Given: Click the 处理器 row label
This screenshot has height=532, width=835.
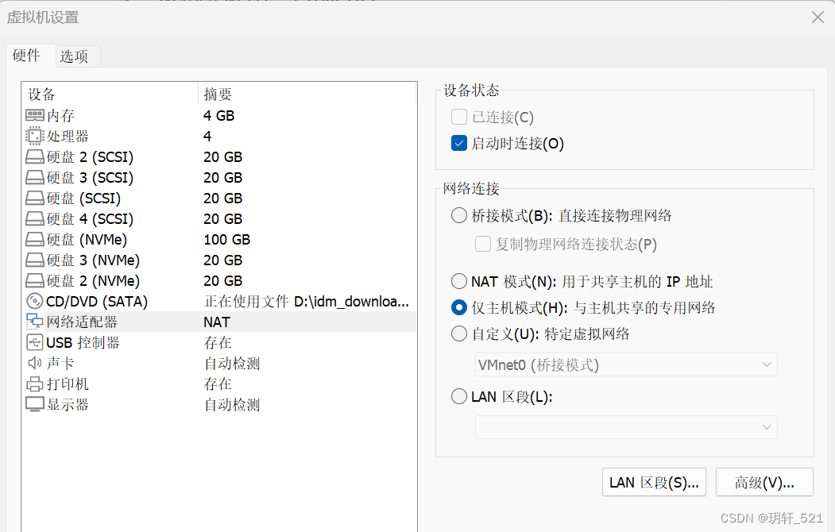Looking at the screenshot, I should tap(68, 137).
